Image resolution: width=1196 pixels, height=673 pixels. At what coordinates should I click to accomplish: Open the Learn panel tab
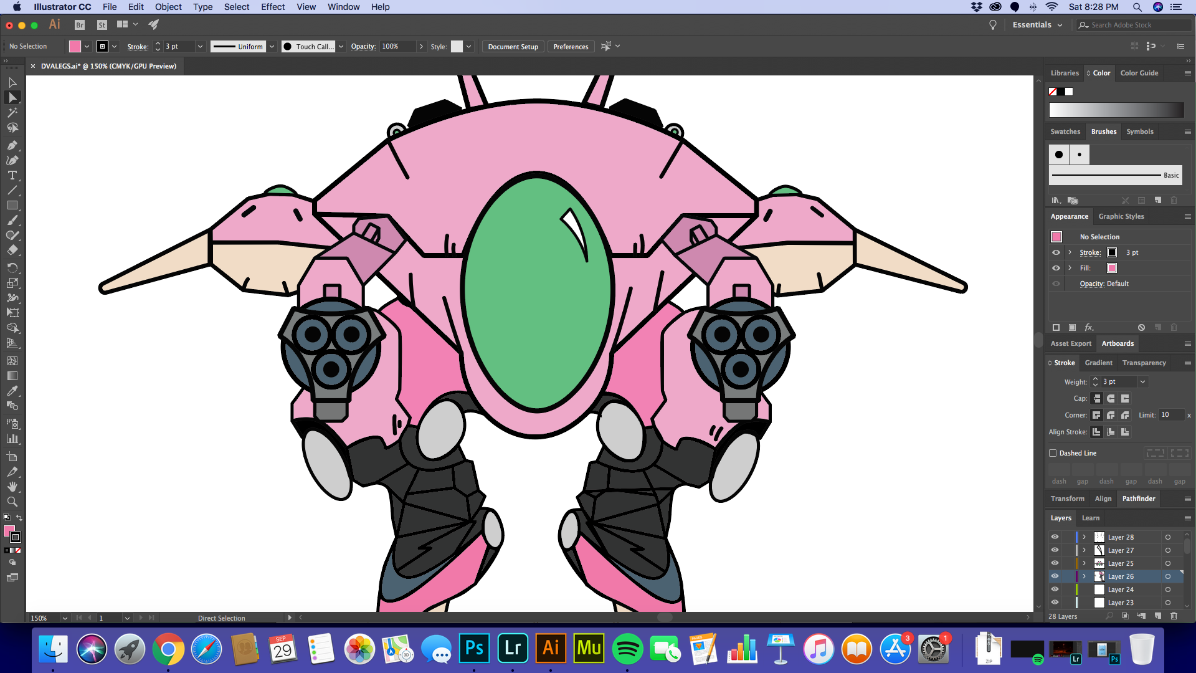(x=1091, y=518)
